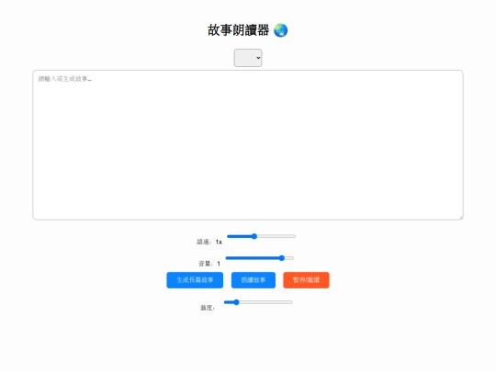This screenshot has width=496, height=372.
Task: Click the 音量 label text
Action: point(206,264)
